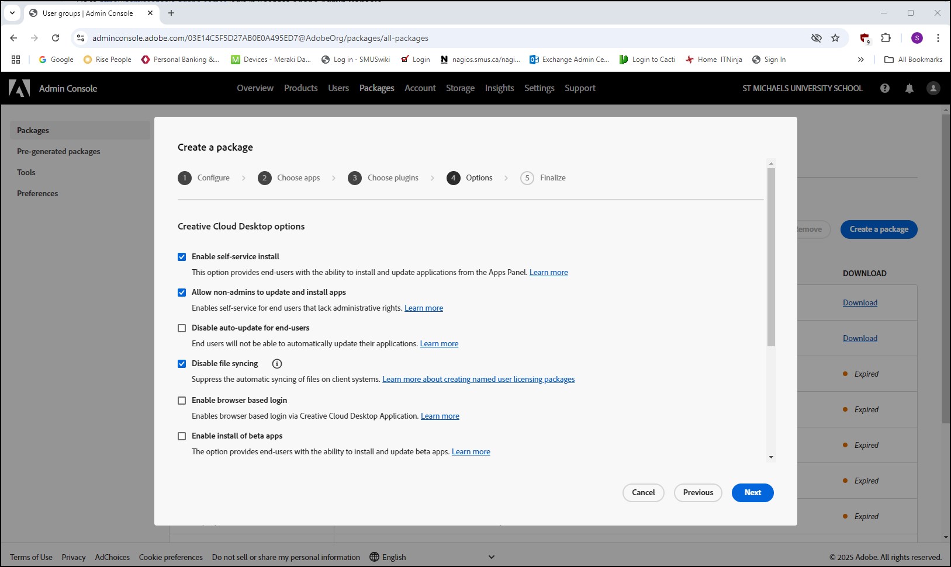The width and height of the screenshot is (951, 567).
Task: Open the Products tab in the top nav
Action: [301, 88]
